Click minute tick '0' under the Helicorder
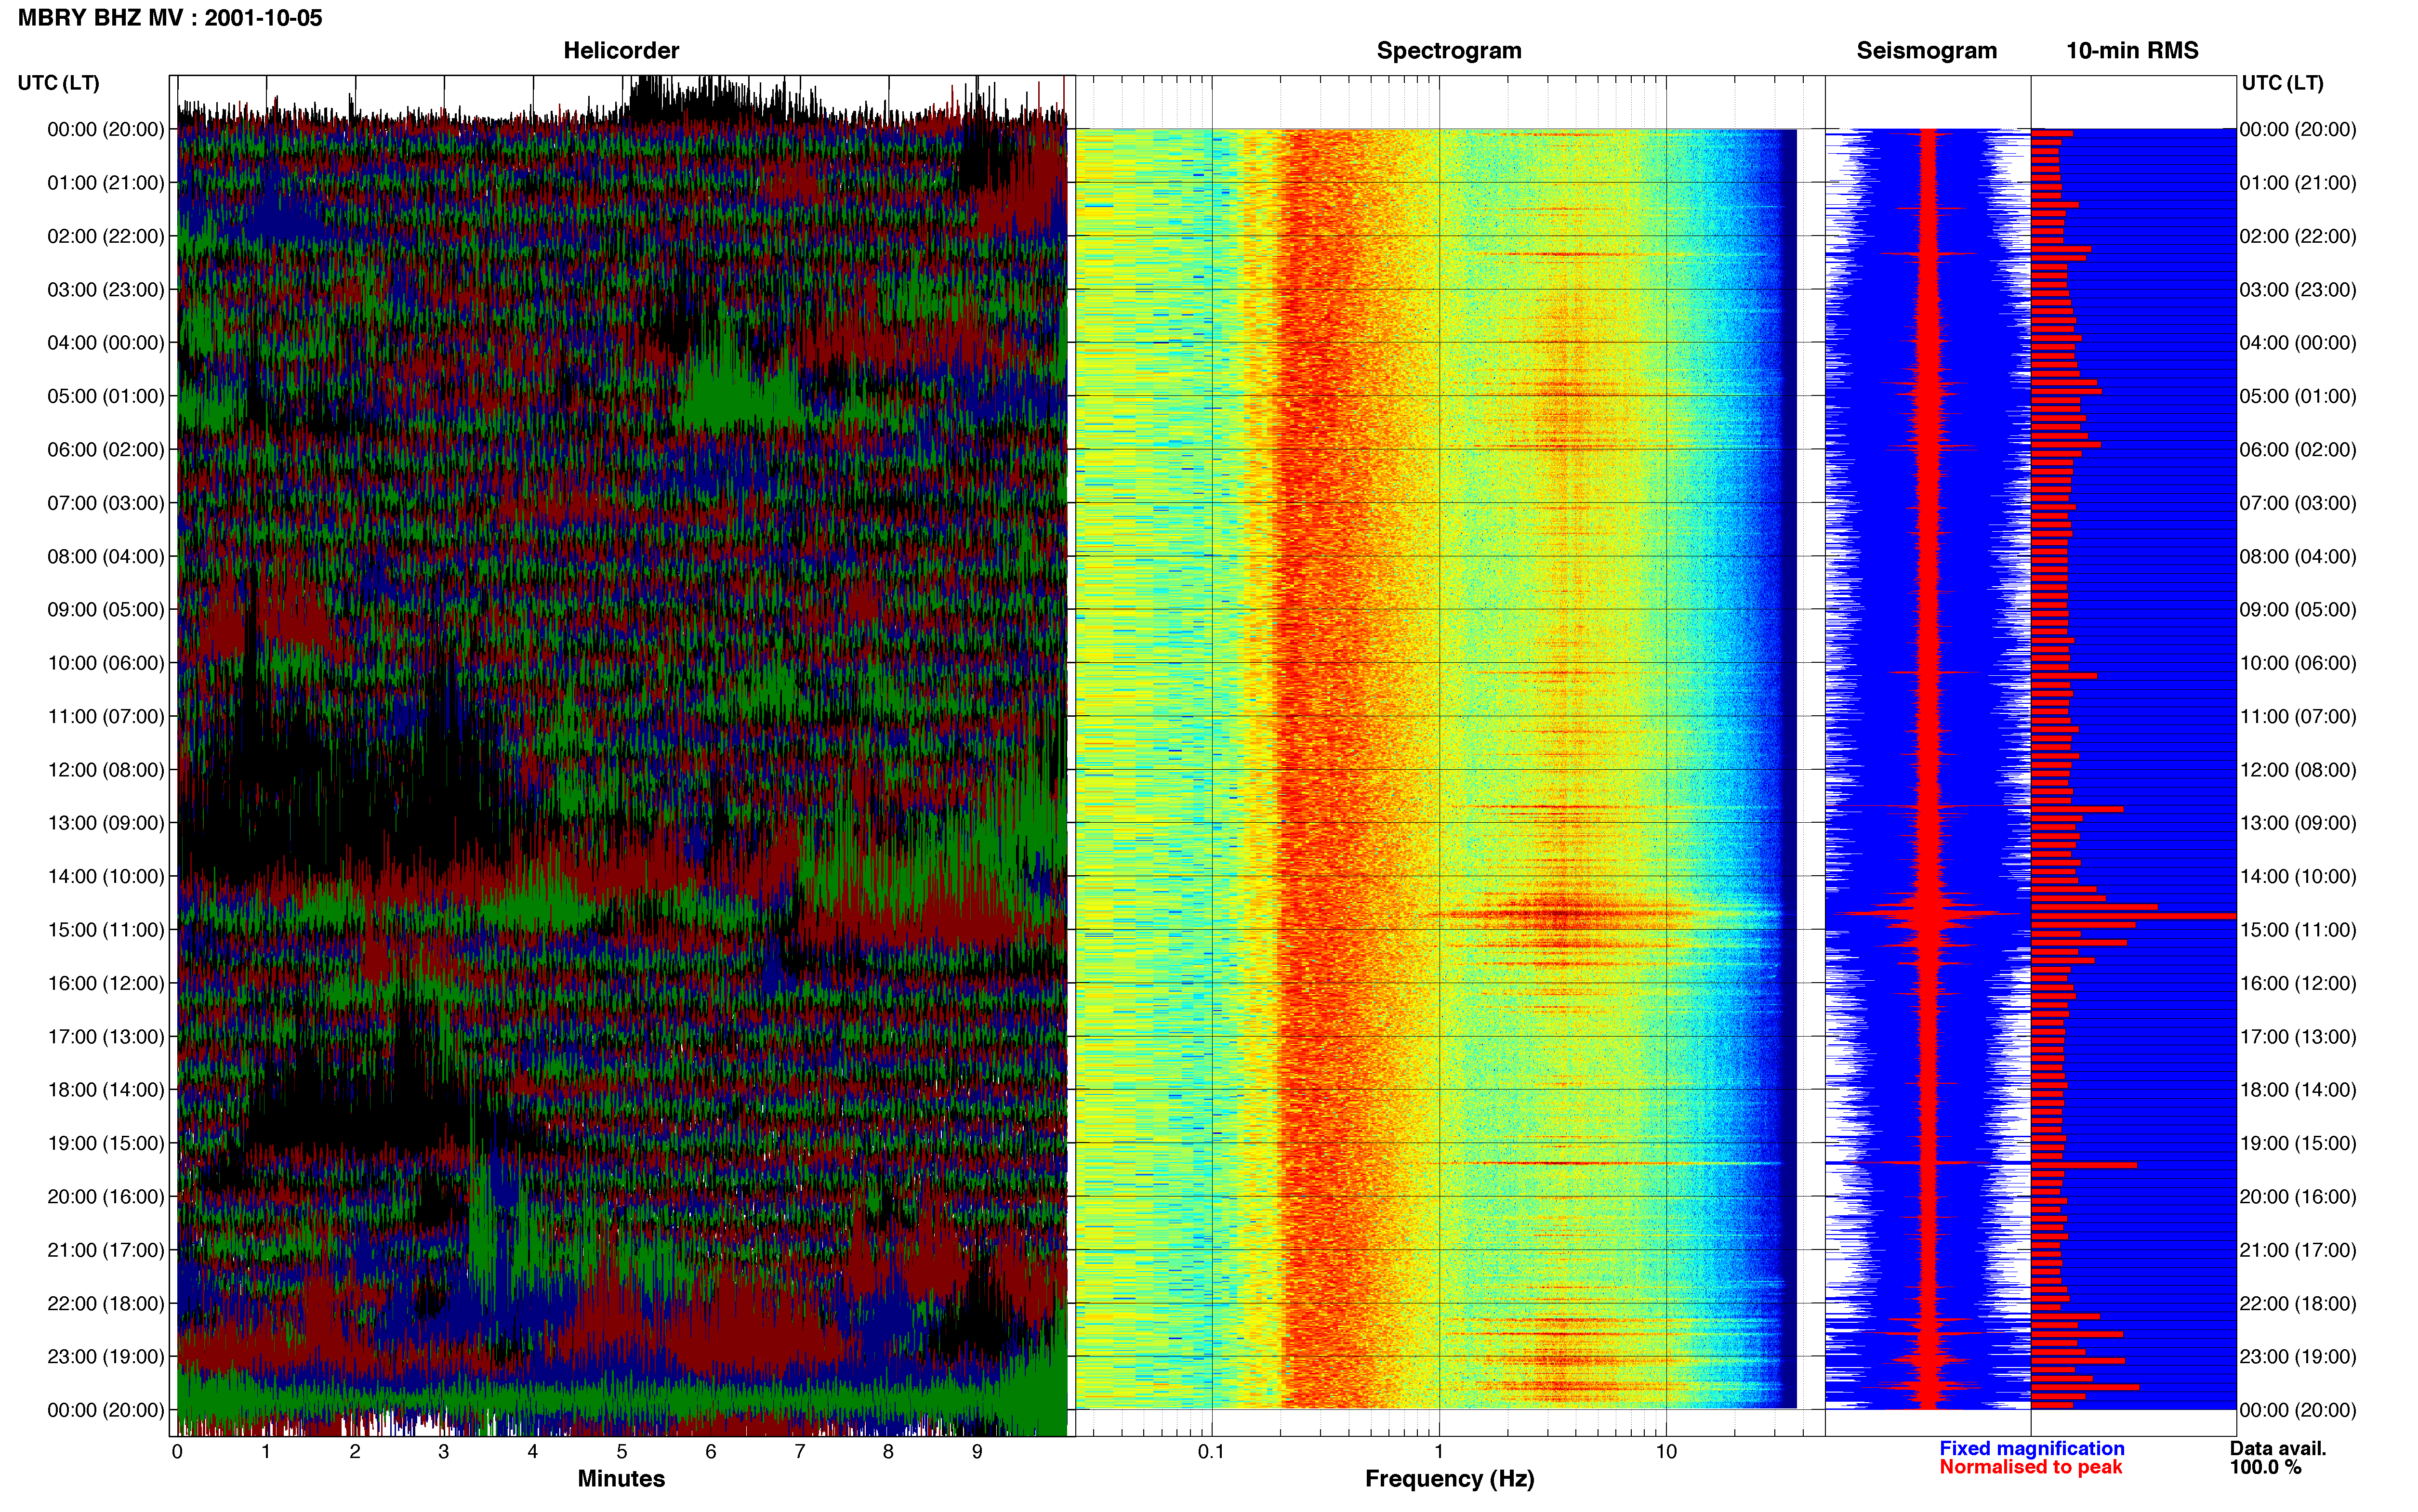 [x=177, y=1451]
